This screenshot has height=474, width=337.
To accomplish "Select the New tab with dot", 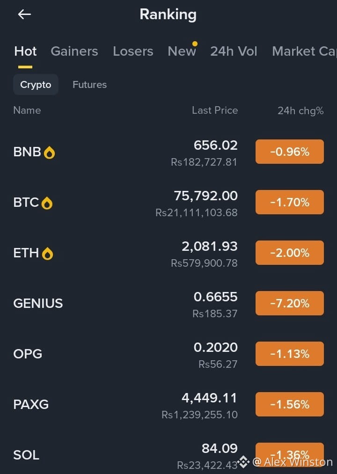I will (x=182, y=51).
